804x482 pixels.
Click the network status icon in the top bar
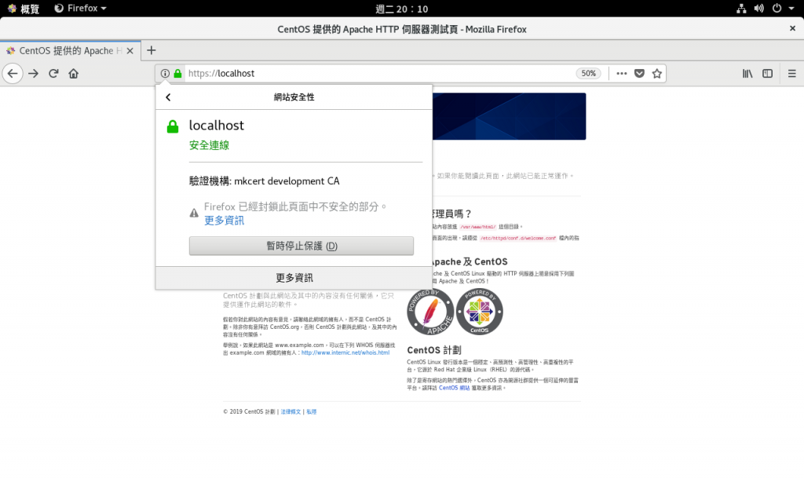pyautogui.click(x=741, y=8)
